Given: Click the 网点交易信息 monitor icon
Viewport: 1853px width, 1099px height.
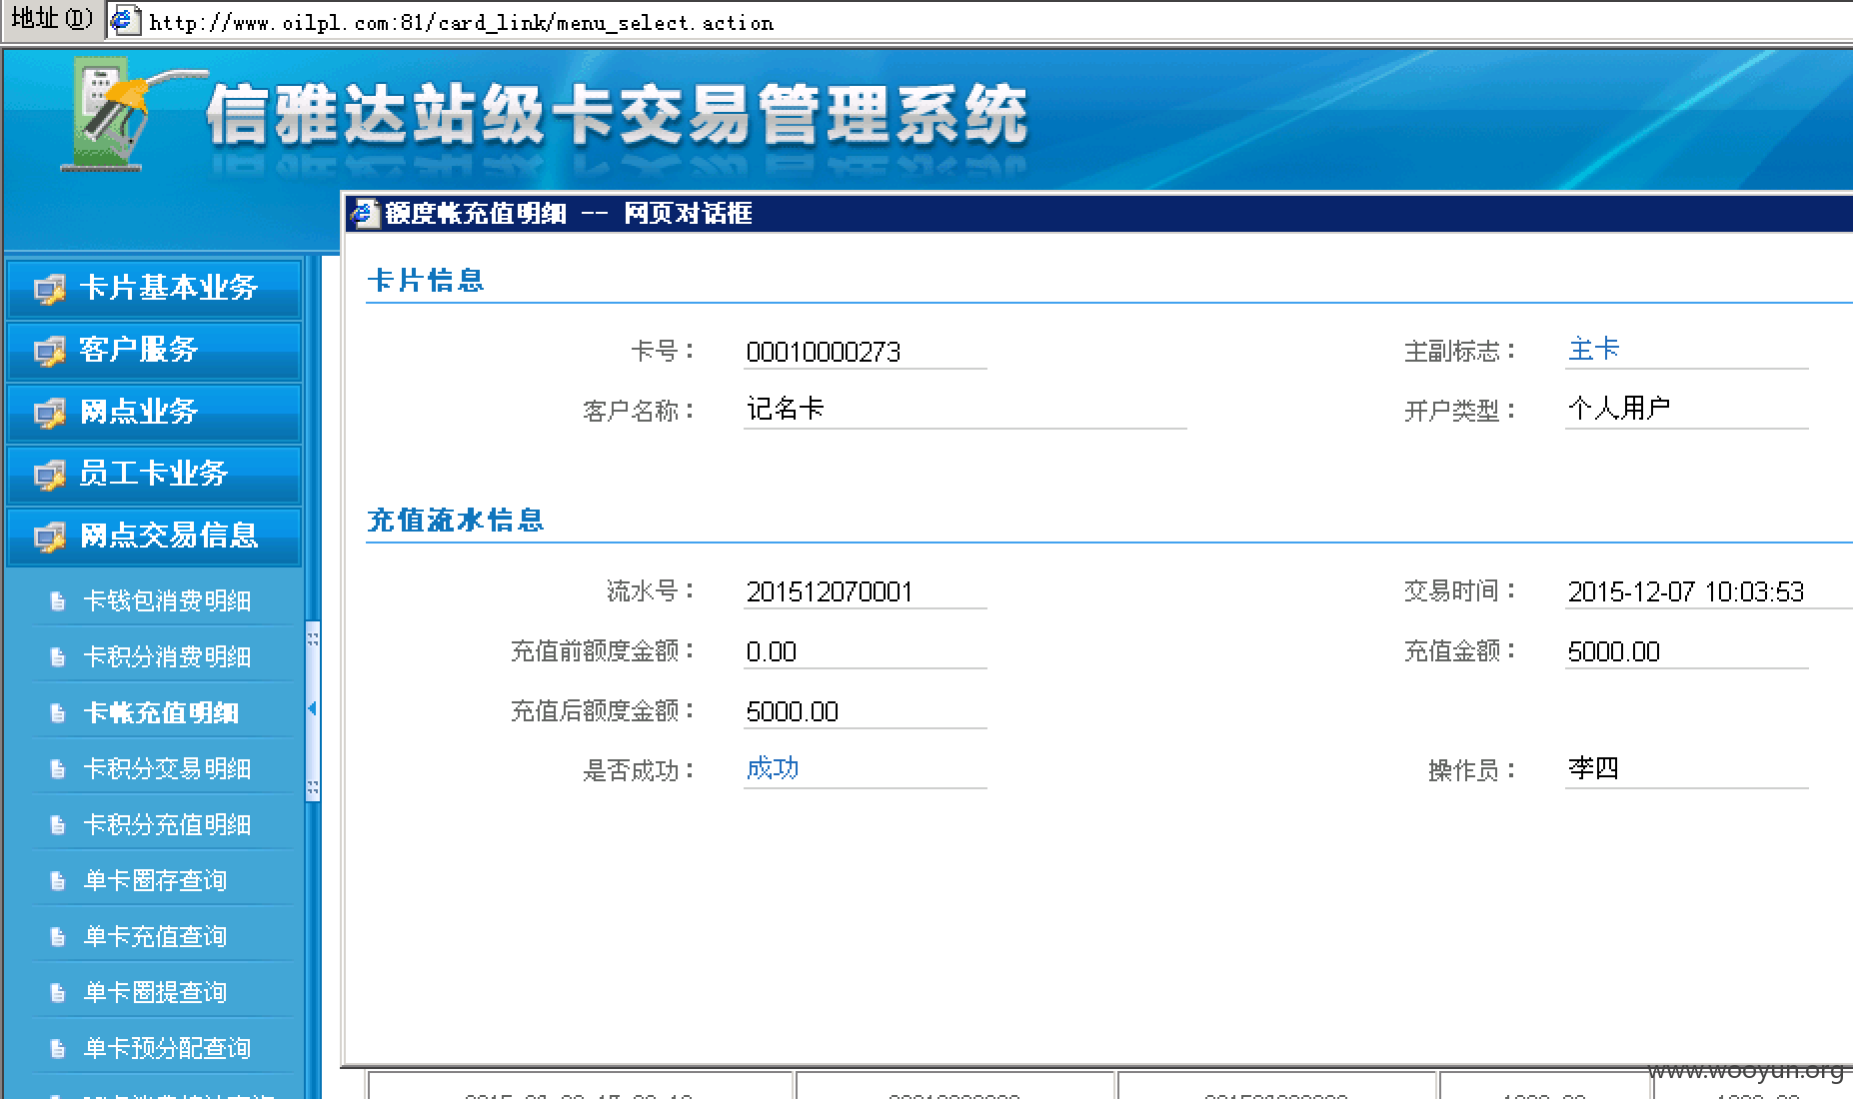Looking at the screenshot, I should tap(49, 538).
